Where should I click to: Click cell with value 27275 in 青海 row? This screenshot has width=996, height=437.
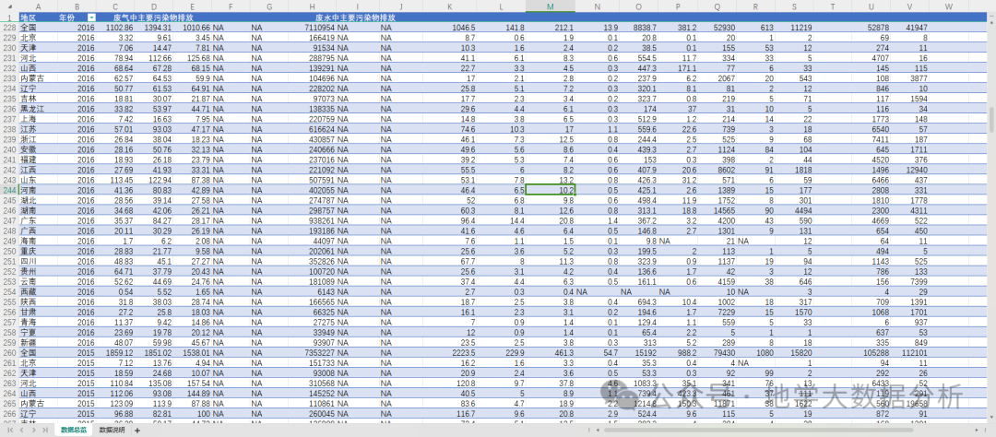coord(313,322)
